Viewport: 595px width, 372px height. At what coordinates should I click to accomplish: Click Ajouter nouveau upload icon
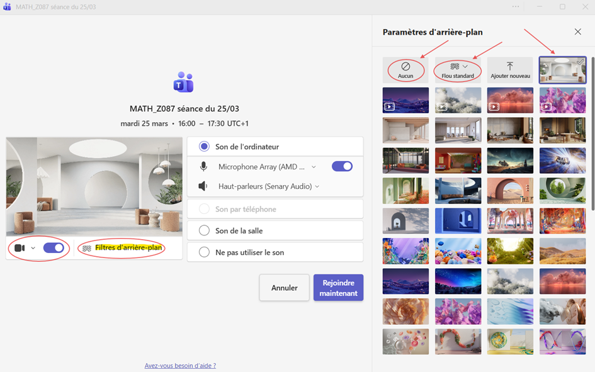click(x=510, y=66)
